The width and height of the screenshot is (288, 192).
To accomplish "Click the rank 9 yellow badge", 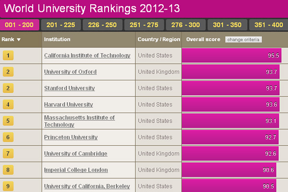I will (x=9, y=186).
